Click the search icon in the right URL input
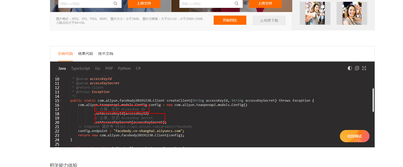 236,3
